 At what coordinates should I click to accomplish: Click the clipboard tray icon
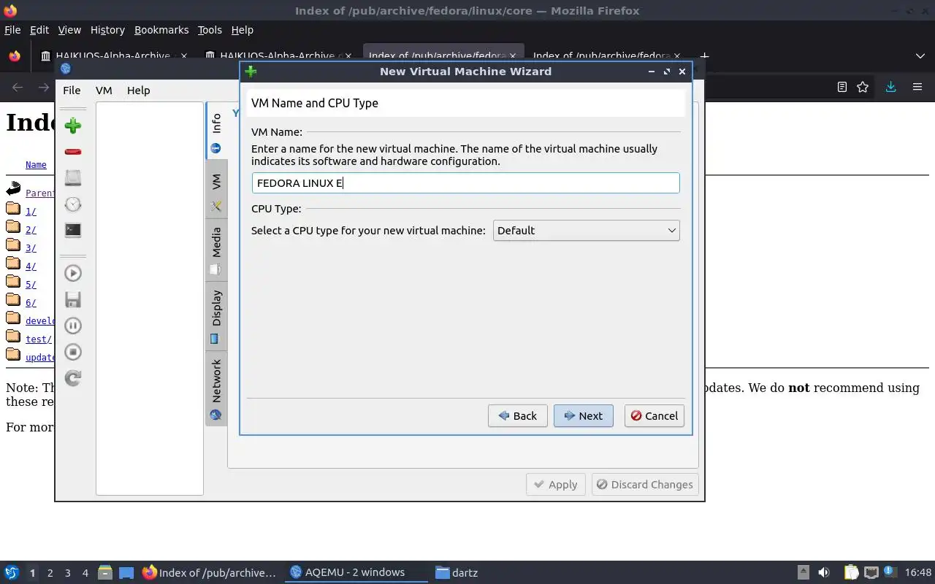point(851,573)
